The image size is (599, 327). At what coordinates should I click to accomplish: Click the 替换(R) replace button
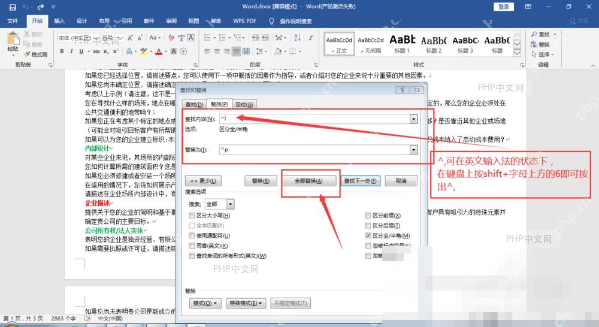point(261,181)
